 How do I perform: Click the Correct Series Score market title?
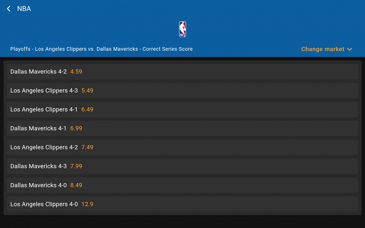[101, 49]
